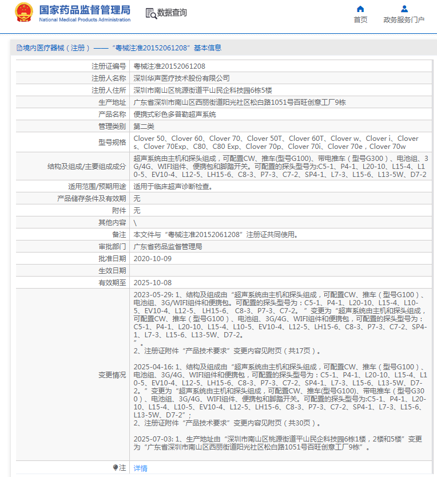Click the 生产地址 address value

pyautogui.click(x=240, y=102)
